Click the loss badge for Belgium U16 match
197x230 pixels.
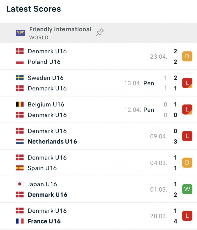(187, 109)
